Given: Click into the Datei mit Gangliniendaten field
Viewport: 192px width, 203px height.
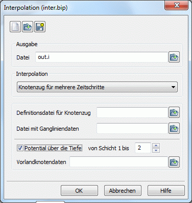Looking at the screenshot, I should coord(132,128).
